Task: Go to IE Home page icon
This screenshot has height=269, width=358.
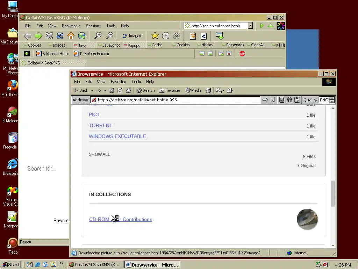Action: (x=129, y=90)
